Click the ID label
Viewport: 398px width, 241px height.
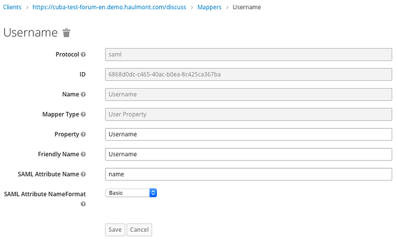[82, 74]
